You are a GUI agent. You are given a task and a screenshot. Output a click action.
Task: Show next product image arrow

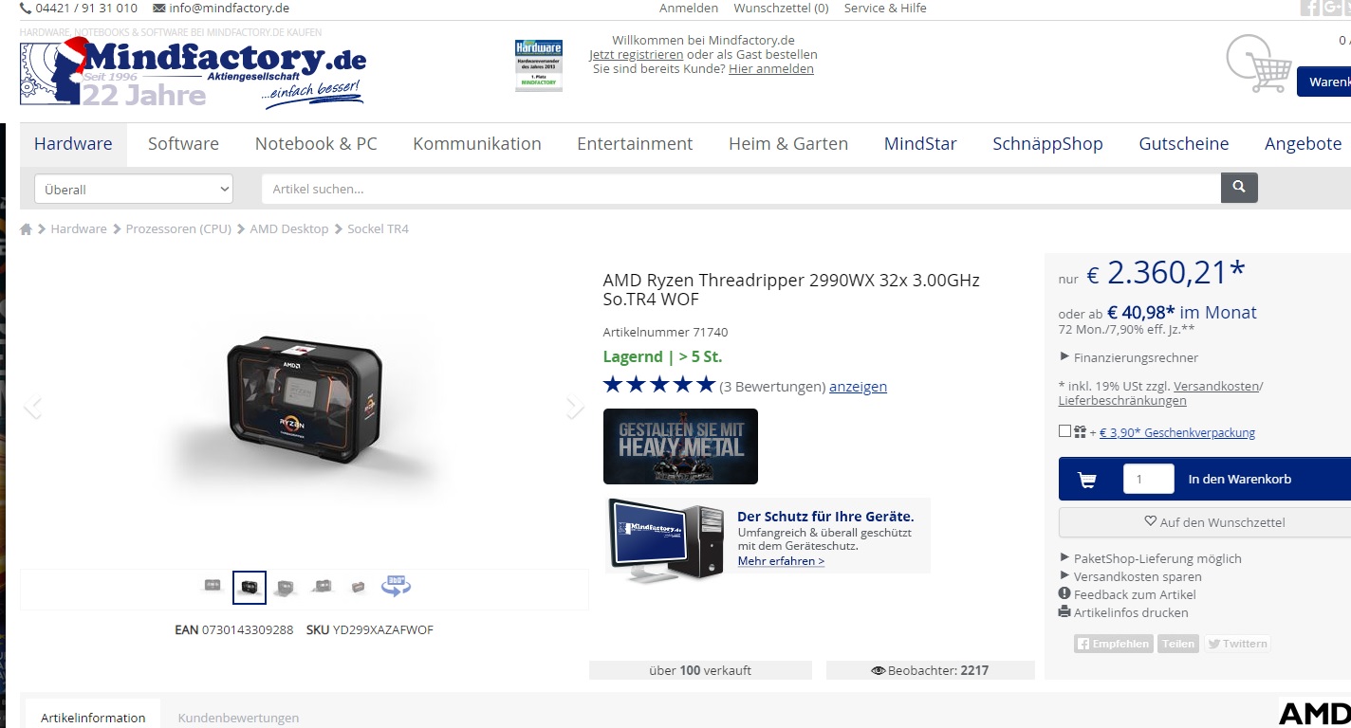click(575, 407)
